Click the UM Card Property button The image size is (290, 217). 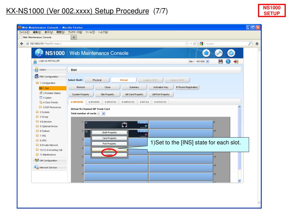pos(134,94)
